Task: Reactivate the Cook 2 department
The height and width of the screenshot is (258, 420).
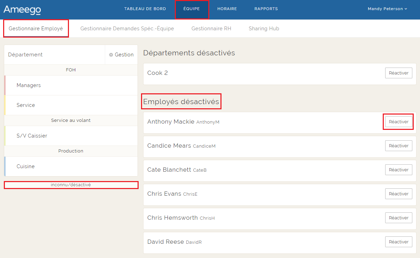Action: point(398,73)
